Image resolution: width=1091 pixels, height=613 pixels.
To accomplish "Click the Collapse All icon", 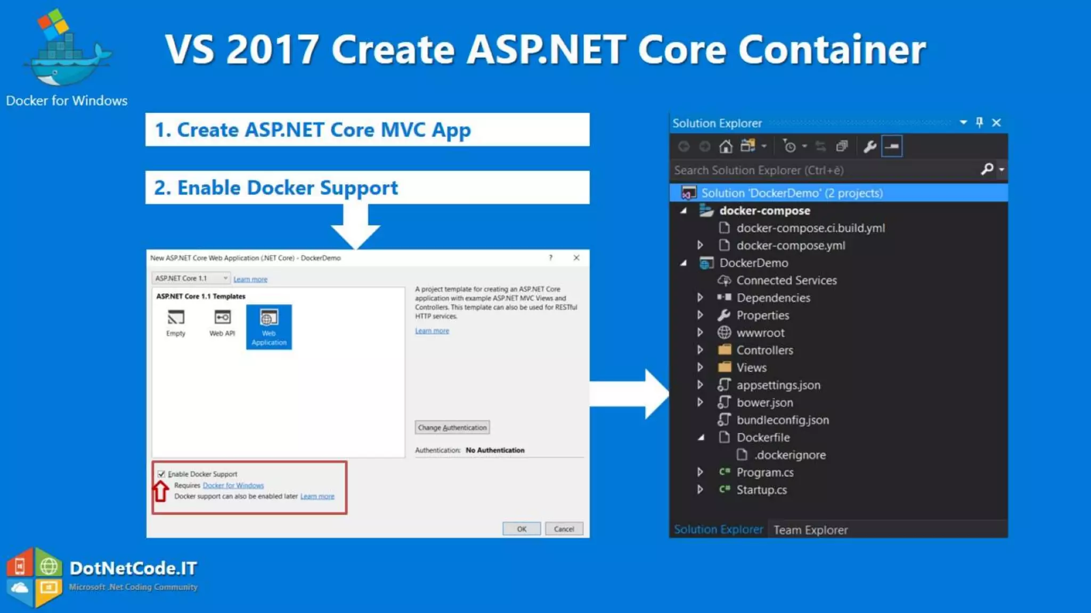I will point(842,146).
